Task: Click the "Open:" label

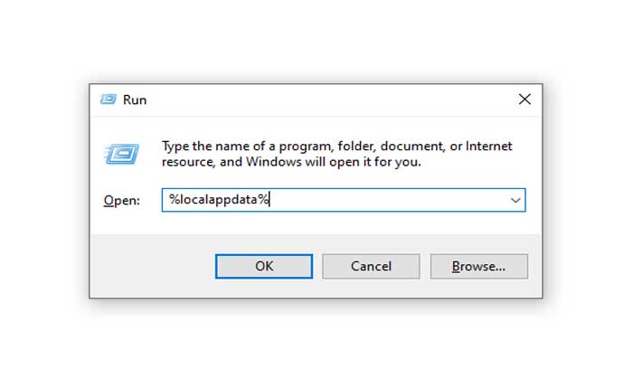Action: [x=121, y=201]
